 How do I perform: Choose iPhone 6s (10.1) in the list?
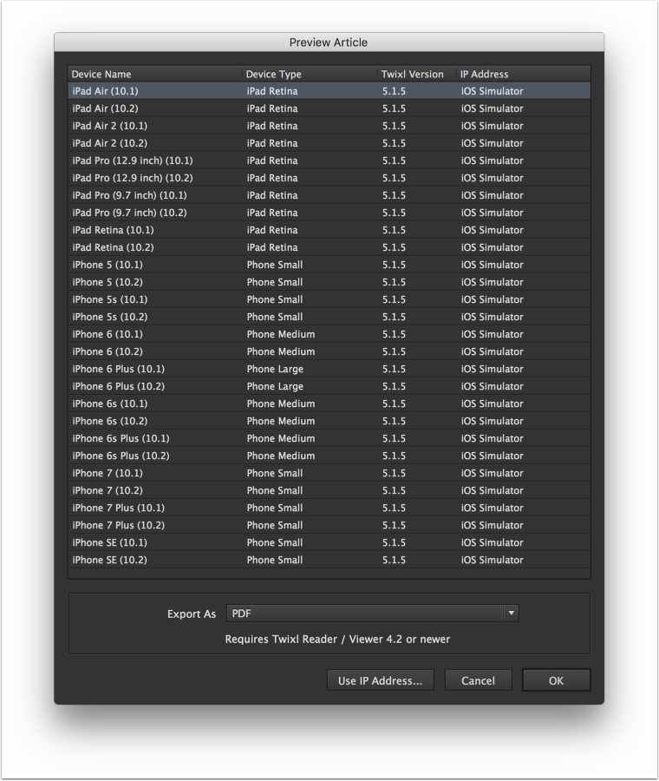(329, 404)
